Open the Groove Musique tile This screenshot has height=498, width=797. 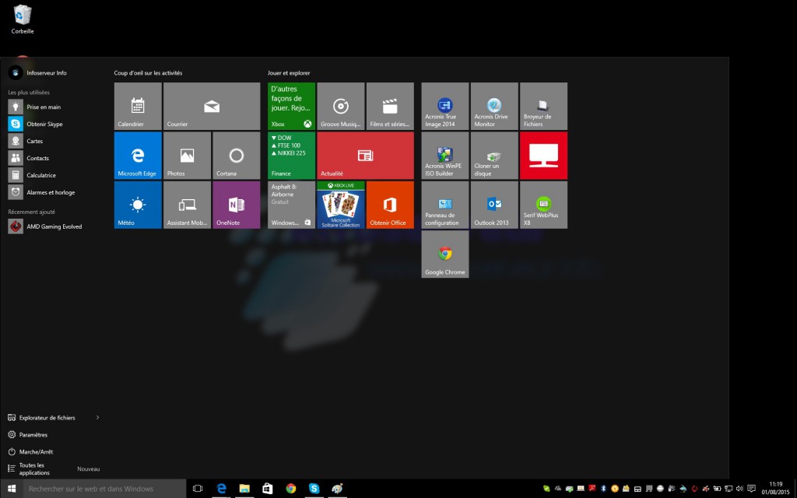[341, 106]
